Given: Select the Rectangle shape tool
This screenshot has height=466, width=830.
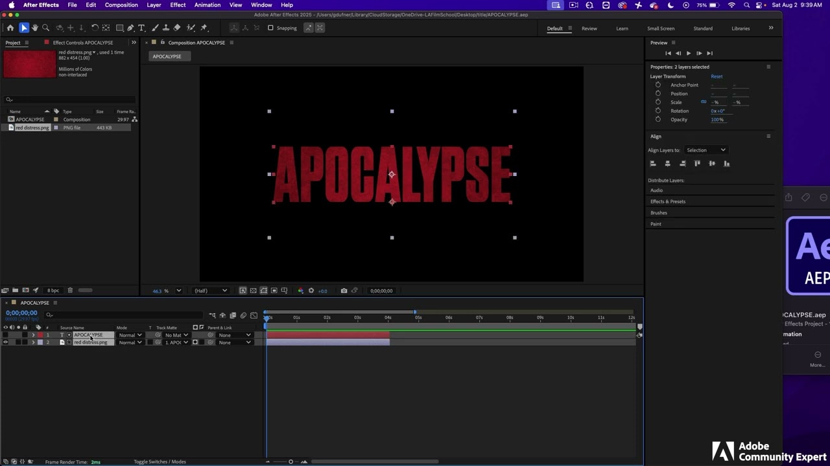Looking at the screenshot, I should pos(120,28).
